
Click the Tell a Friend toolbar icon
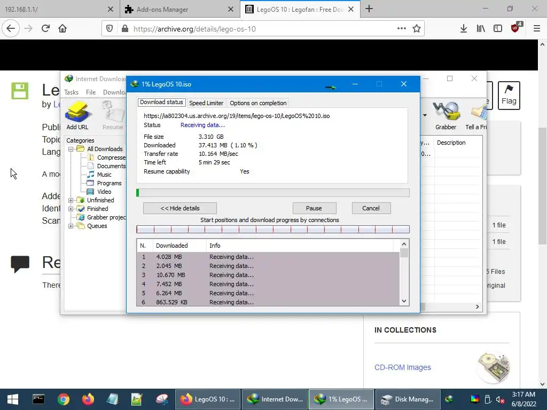[476, 115]
